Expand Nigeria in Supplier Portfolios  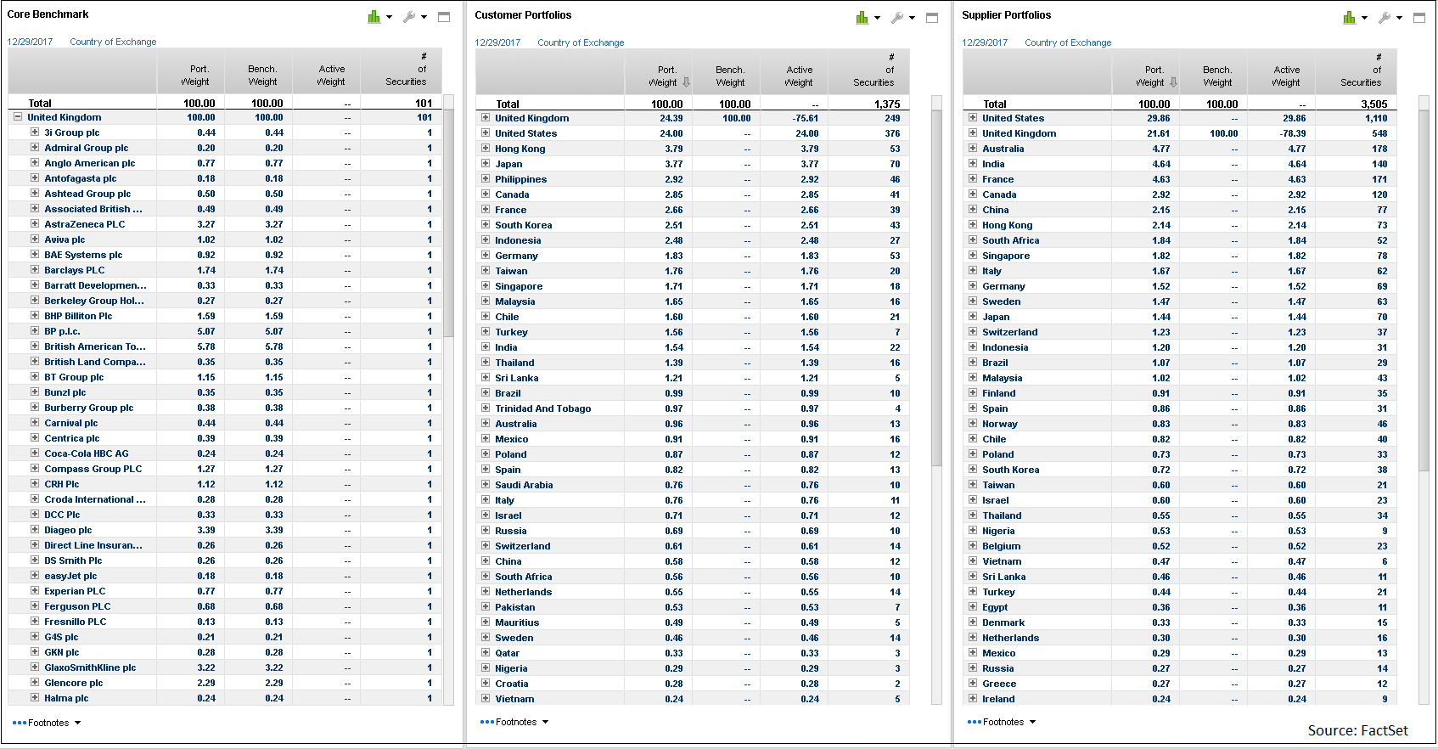pos(973,531)
